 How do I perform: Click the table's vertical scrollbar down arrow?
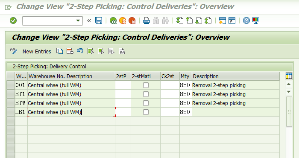coord(289,92)
